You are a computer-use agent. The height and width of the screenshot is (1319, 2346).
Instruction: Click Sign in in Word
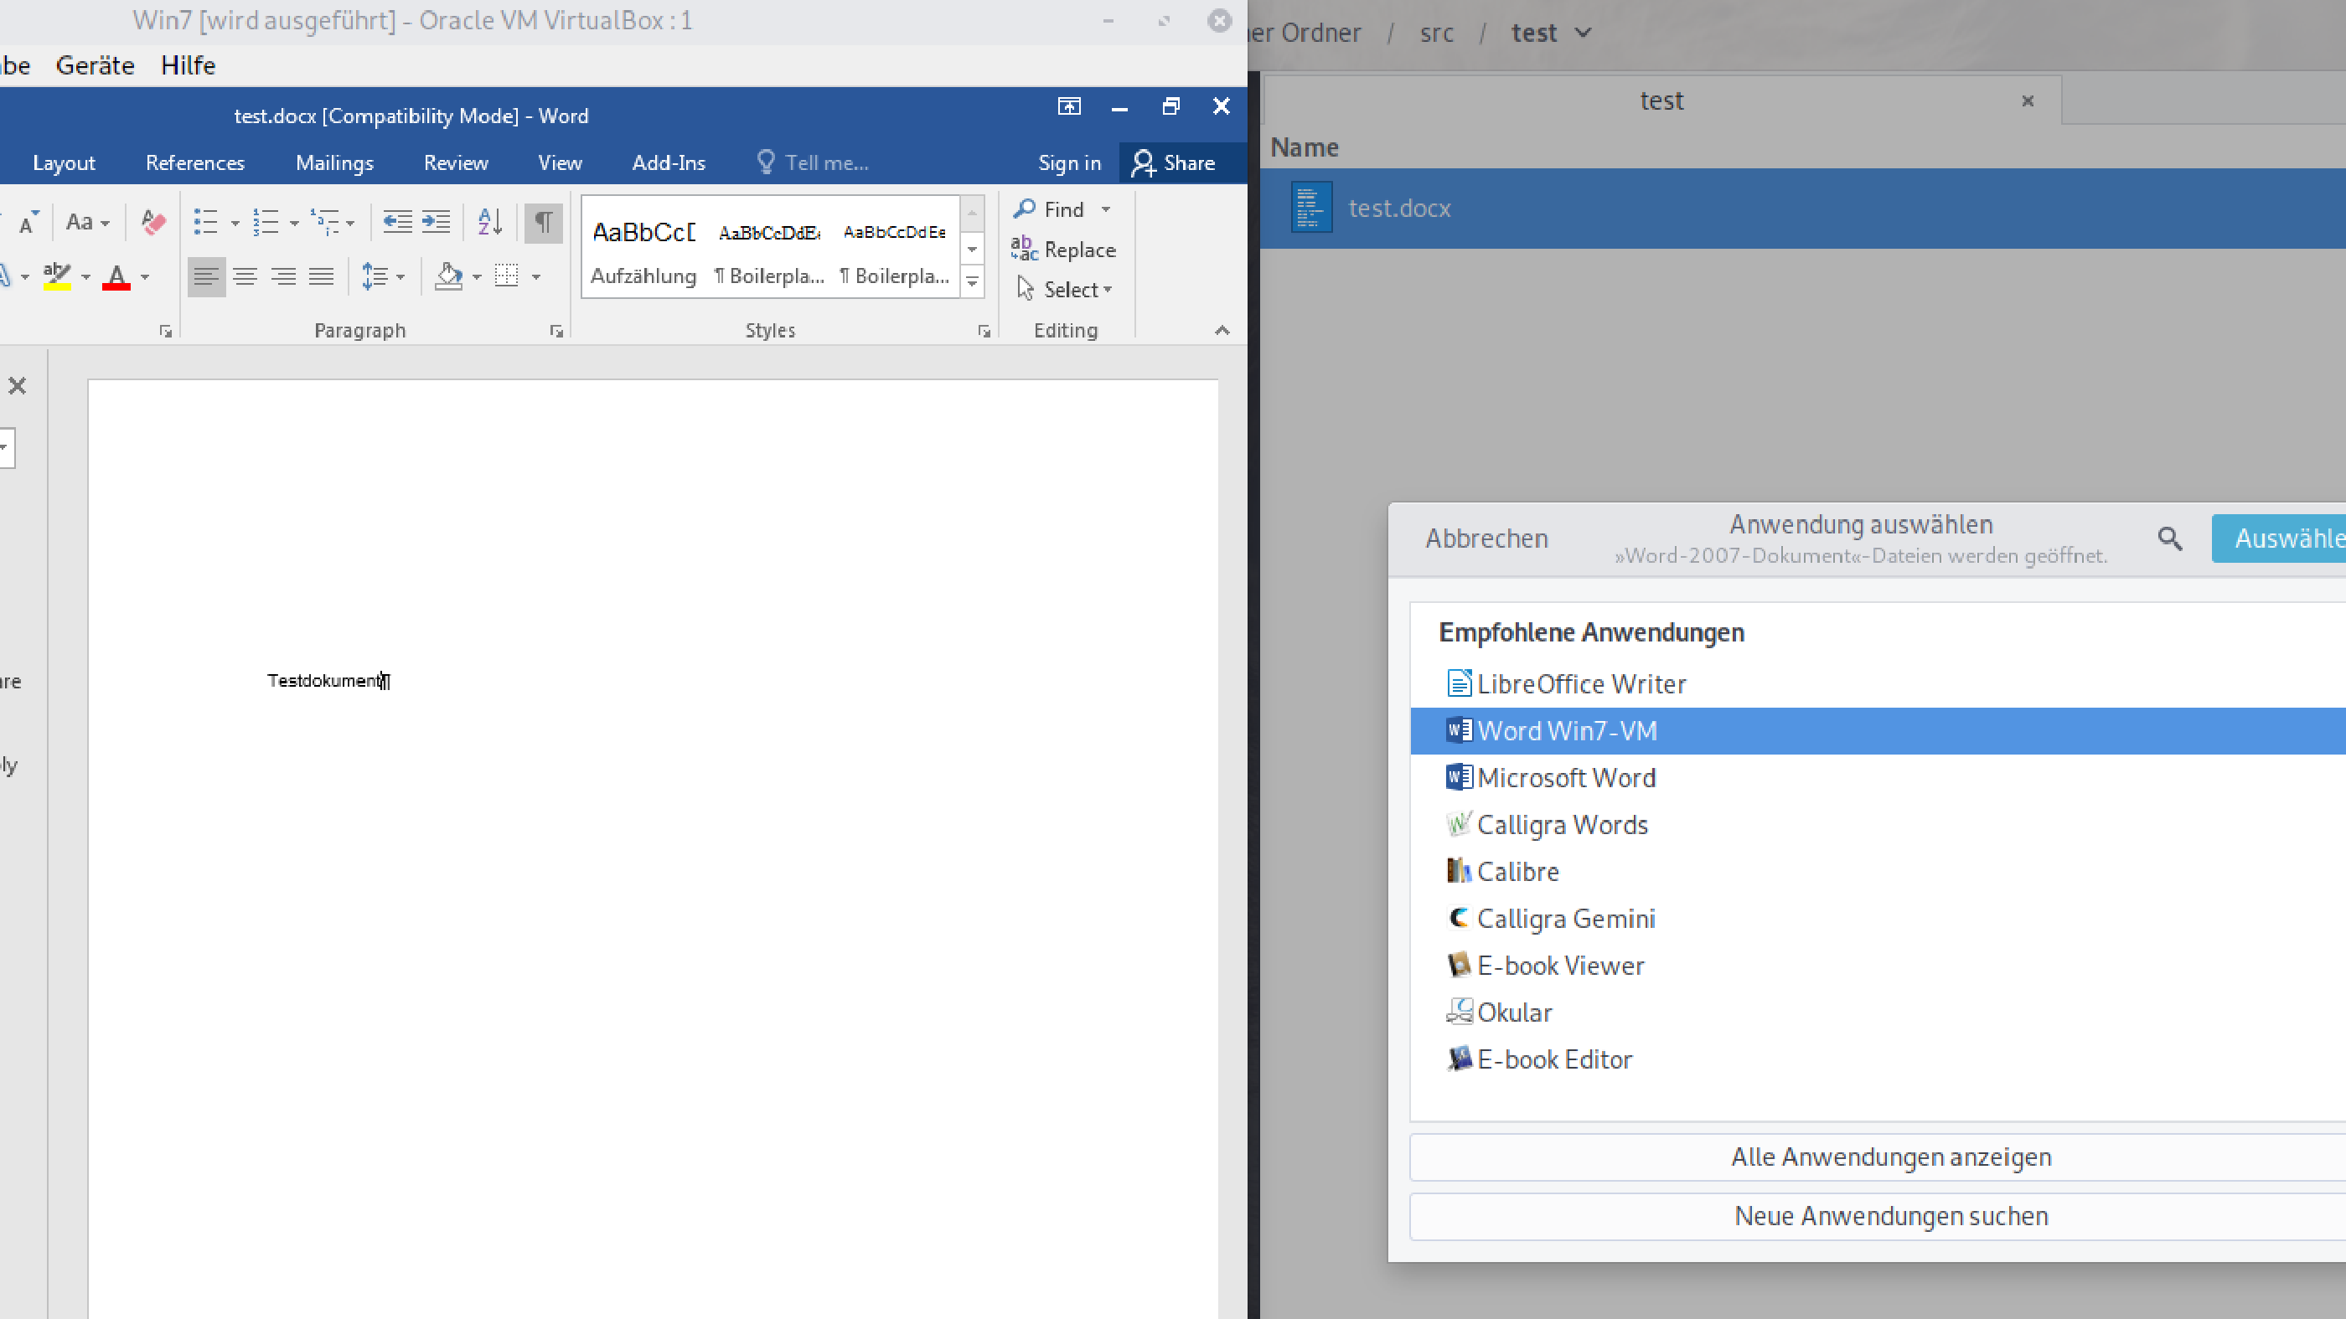pos(1069,163)
